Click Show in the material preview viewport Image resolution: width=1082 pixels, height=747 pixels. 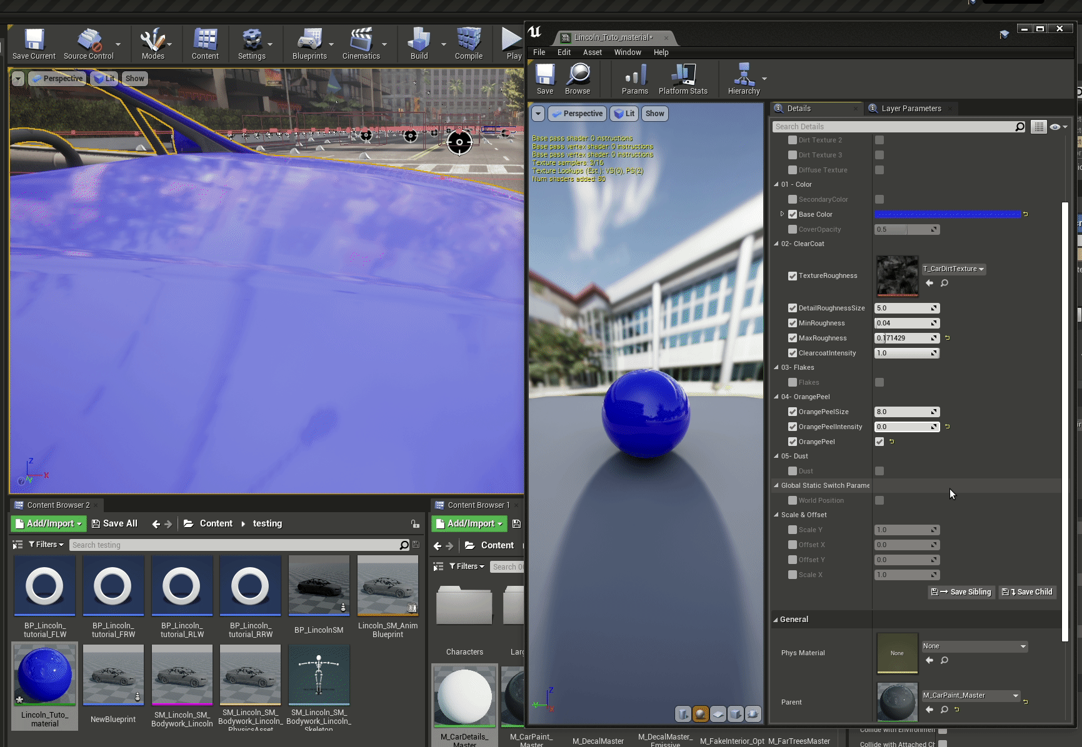coord(654,114)
